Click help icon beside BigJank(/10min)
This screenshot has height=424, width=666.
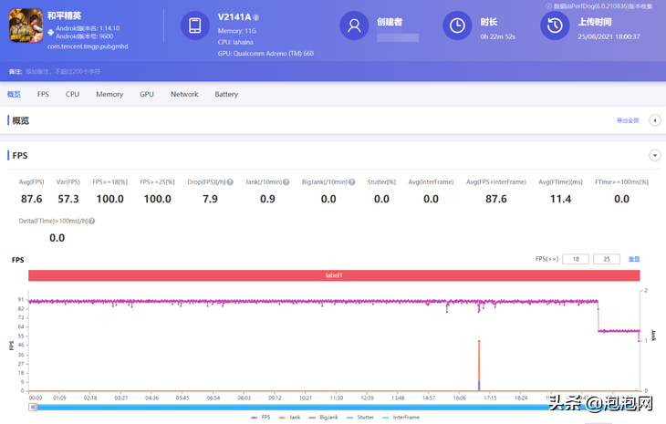pyautogui.click(x=351, y=182)
